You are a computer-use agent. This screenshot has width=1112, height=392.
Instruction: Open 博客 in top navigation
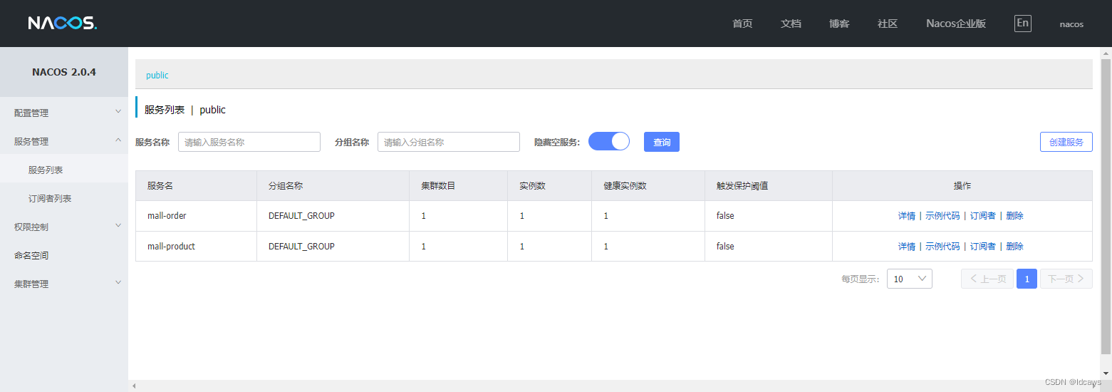pos(839,24)
